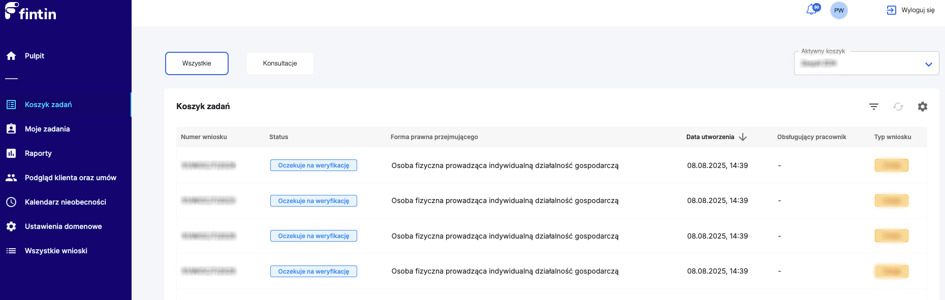945x300 pixels.
Task: Sort by Data utworzenia arrow
Action: 743,137
